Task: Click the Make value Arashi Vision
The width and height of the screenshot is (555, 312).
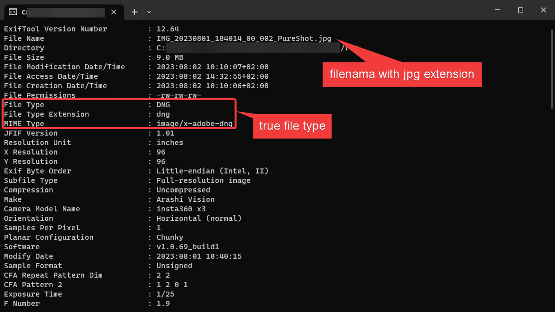Action: click(x=185, y=199)
